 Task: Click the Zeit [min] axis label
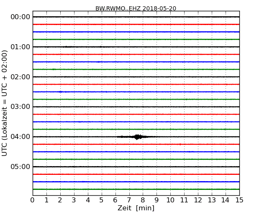coord(136,208)
